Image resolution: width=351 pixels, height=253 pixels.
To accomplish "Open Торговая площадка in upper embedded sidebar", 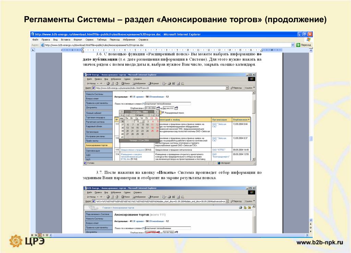I will point(98,117).
